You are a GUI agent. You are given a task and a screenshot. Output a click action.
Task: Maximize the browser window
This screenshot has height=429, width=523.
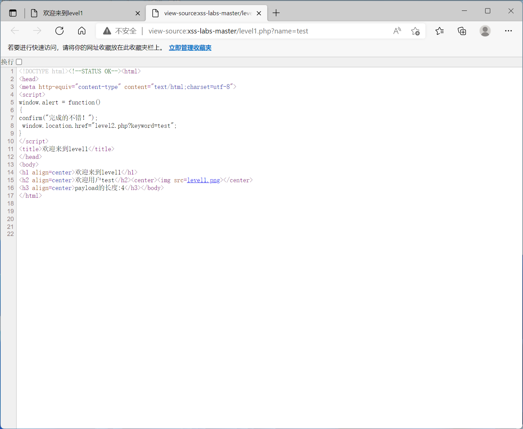click(x=488, y=11)
